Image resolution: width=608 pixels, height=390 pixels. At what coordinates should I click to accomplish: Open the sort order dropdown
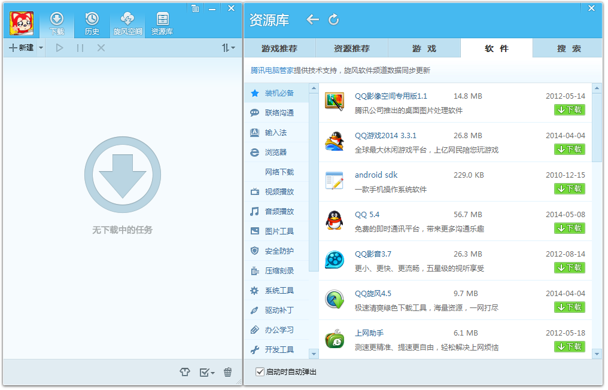coord(229,48)
